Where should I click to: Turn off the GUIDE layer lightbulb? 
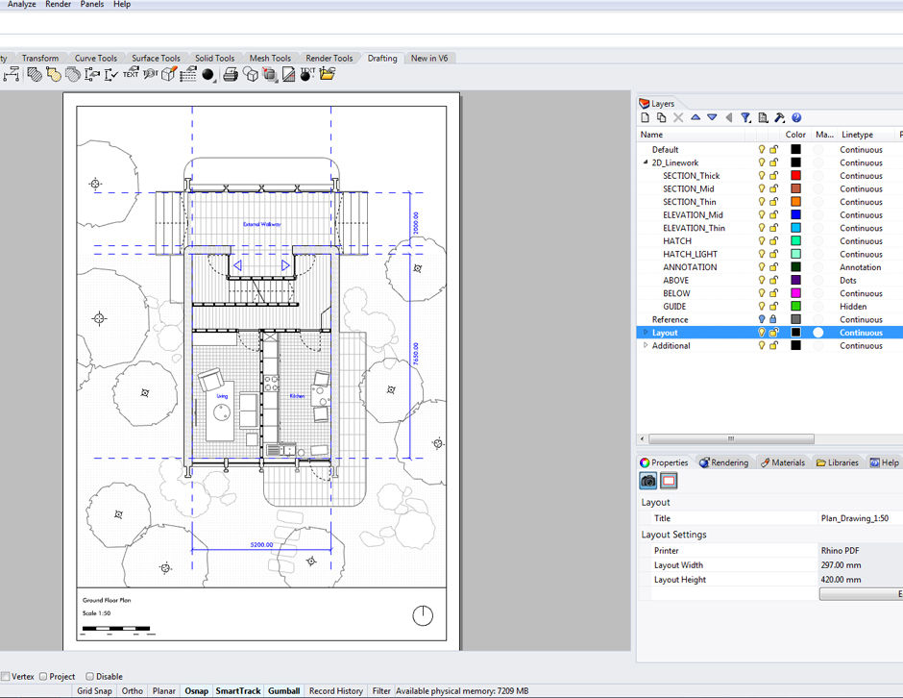point(762,306)
